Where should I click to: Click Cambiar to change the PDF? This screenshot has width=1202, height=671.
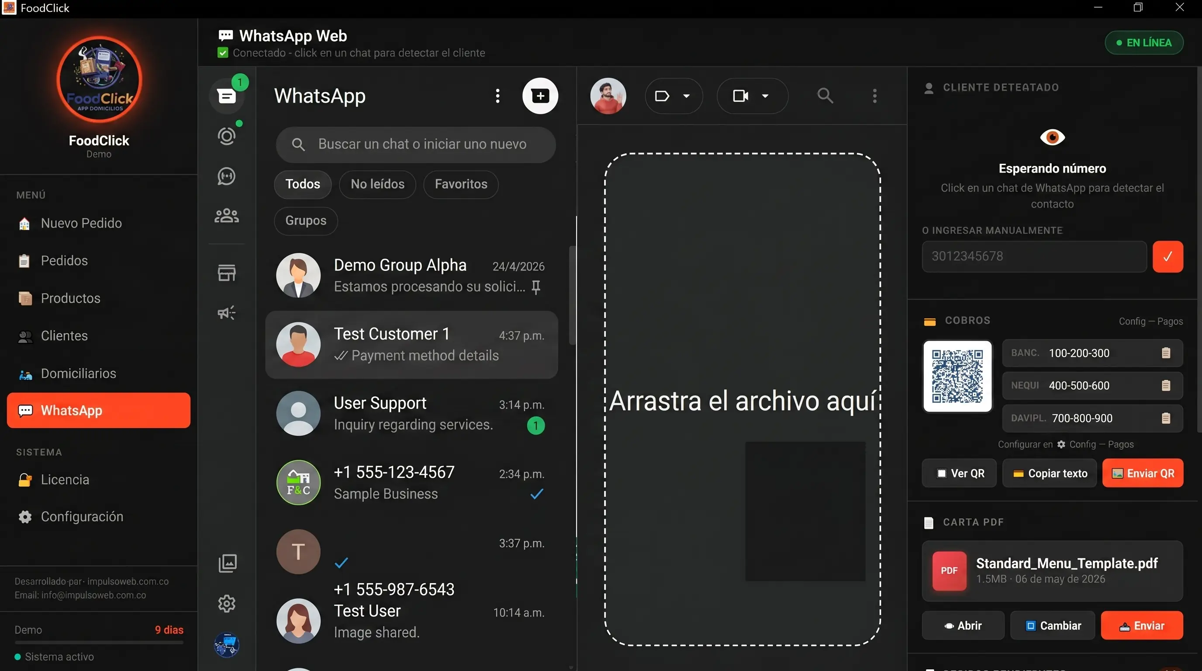click(x=1053, y=626)
